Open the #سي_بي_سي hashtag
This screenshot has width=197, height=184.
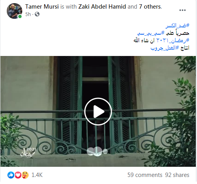[151, 33]
